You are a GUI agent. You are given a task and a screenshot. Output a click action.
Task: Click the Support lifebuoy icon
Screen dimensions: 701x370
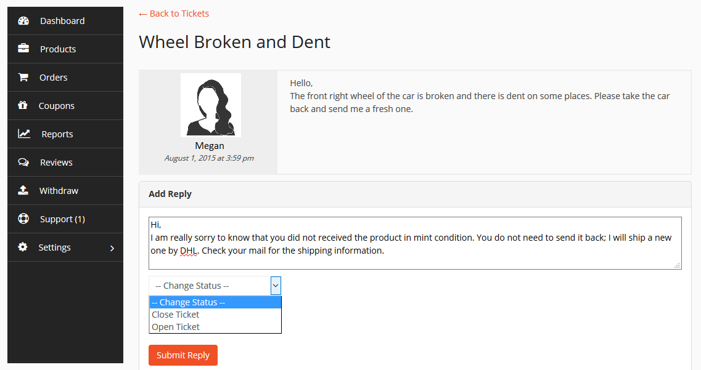[23, 219]
